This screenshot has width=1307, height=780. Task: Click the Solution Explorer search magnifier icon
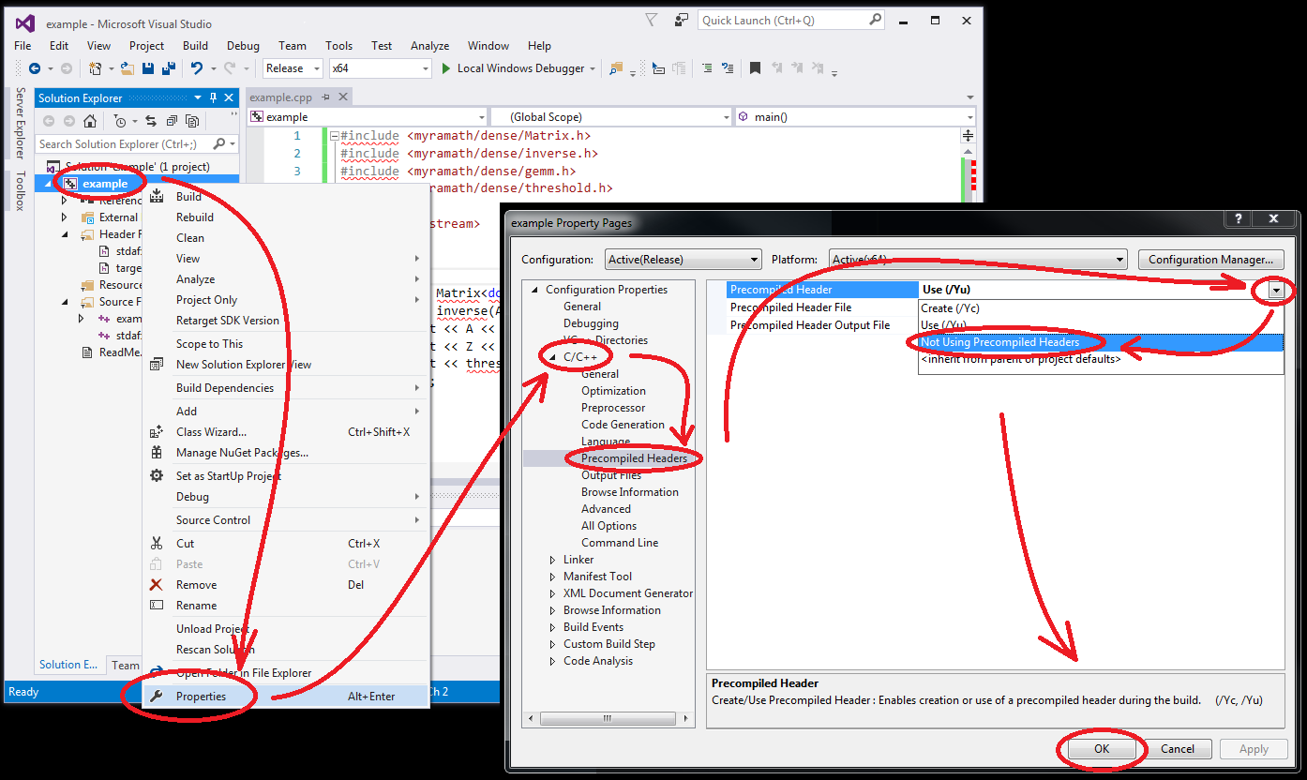[x=219, y=143]
